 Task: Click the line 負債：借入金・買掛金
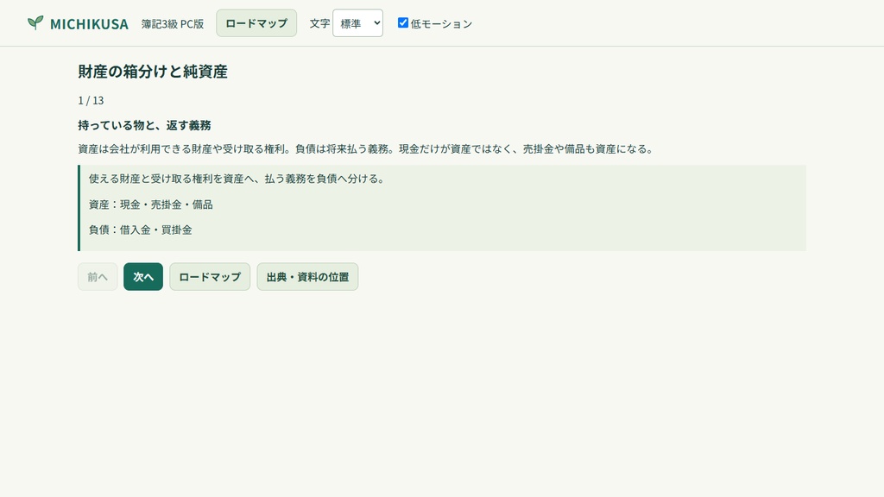(x=141, y=230)
